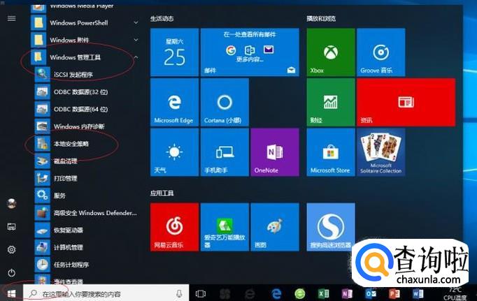The image size is (477, 301).
Task: Open the 资讯 news tile
Action: click(x=406, y=102)
